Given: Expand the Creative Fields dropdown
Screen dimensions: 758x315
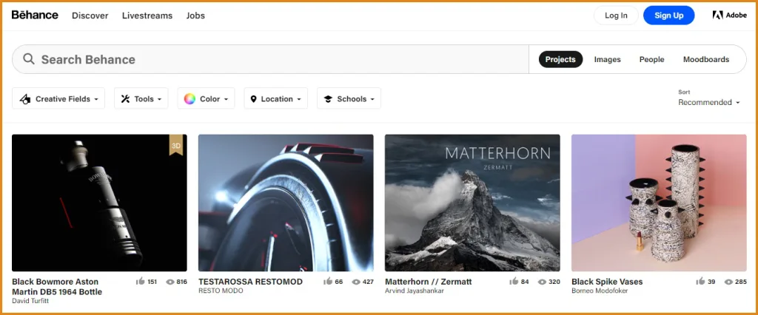Looking at the screenshot, I should (x=58, y=98).
